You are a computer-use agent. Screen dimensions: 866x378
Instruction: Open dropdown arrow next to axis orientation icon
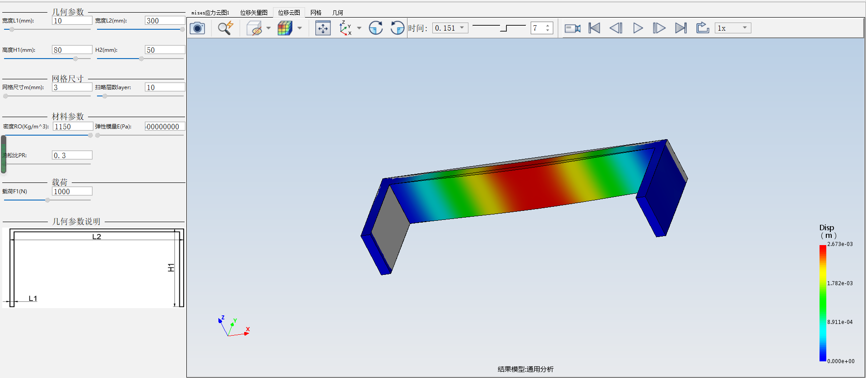359,28
